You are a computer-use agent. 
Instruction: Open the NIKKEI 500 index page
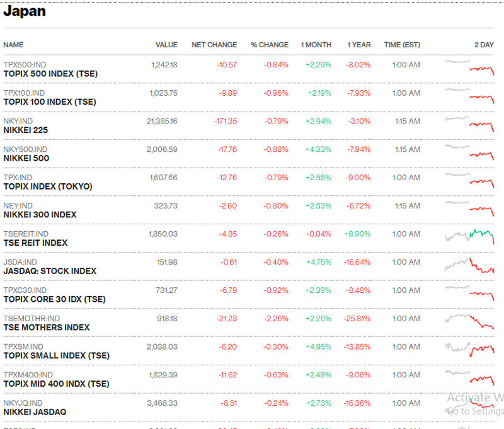pos(26,158)
